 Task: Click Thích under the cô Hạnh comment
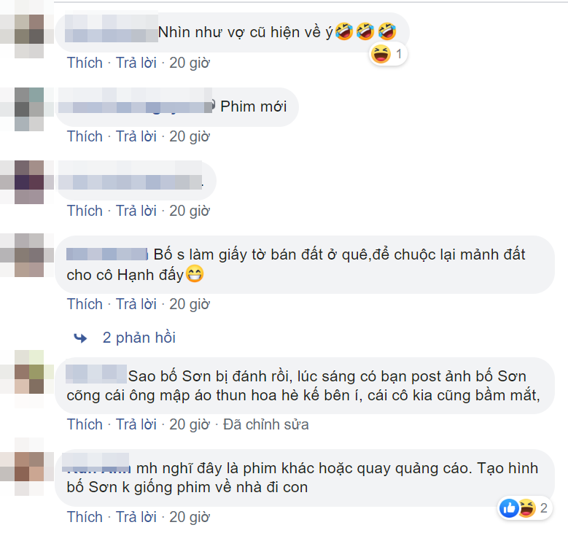[85, 304]
